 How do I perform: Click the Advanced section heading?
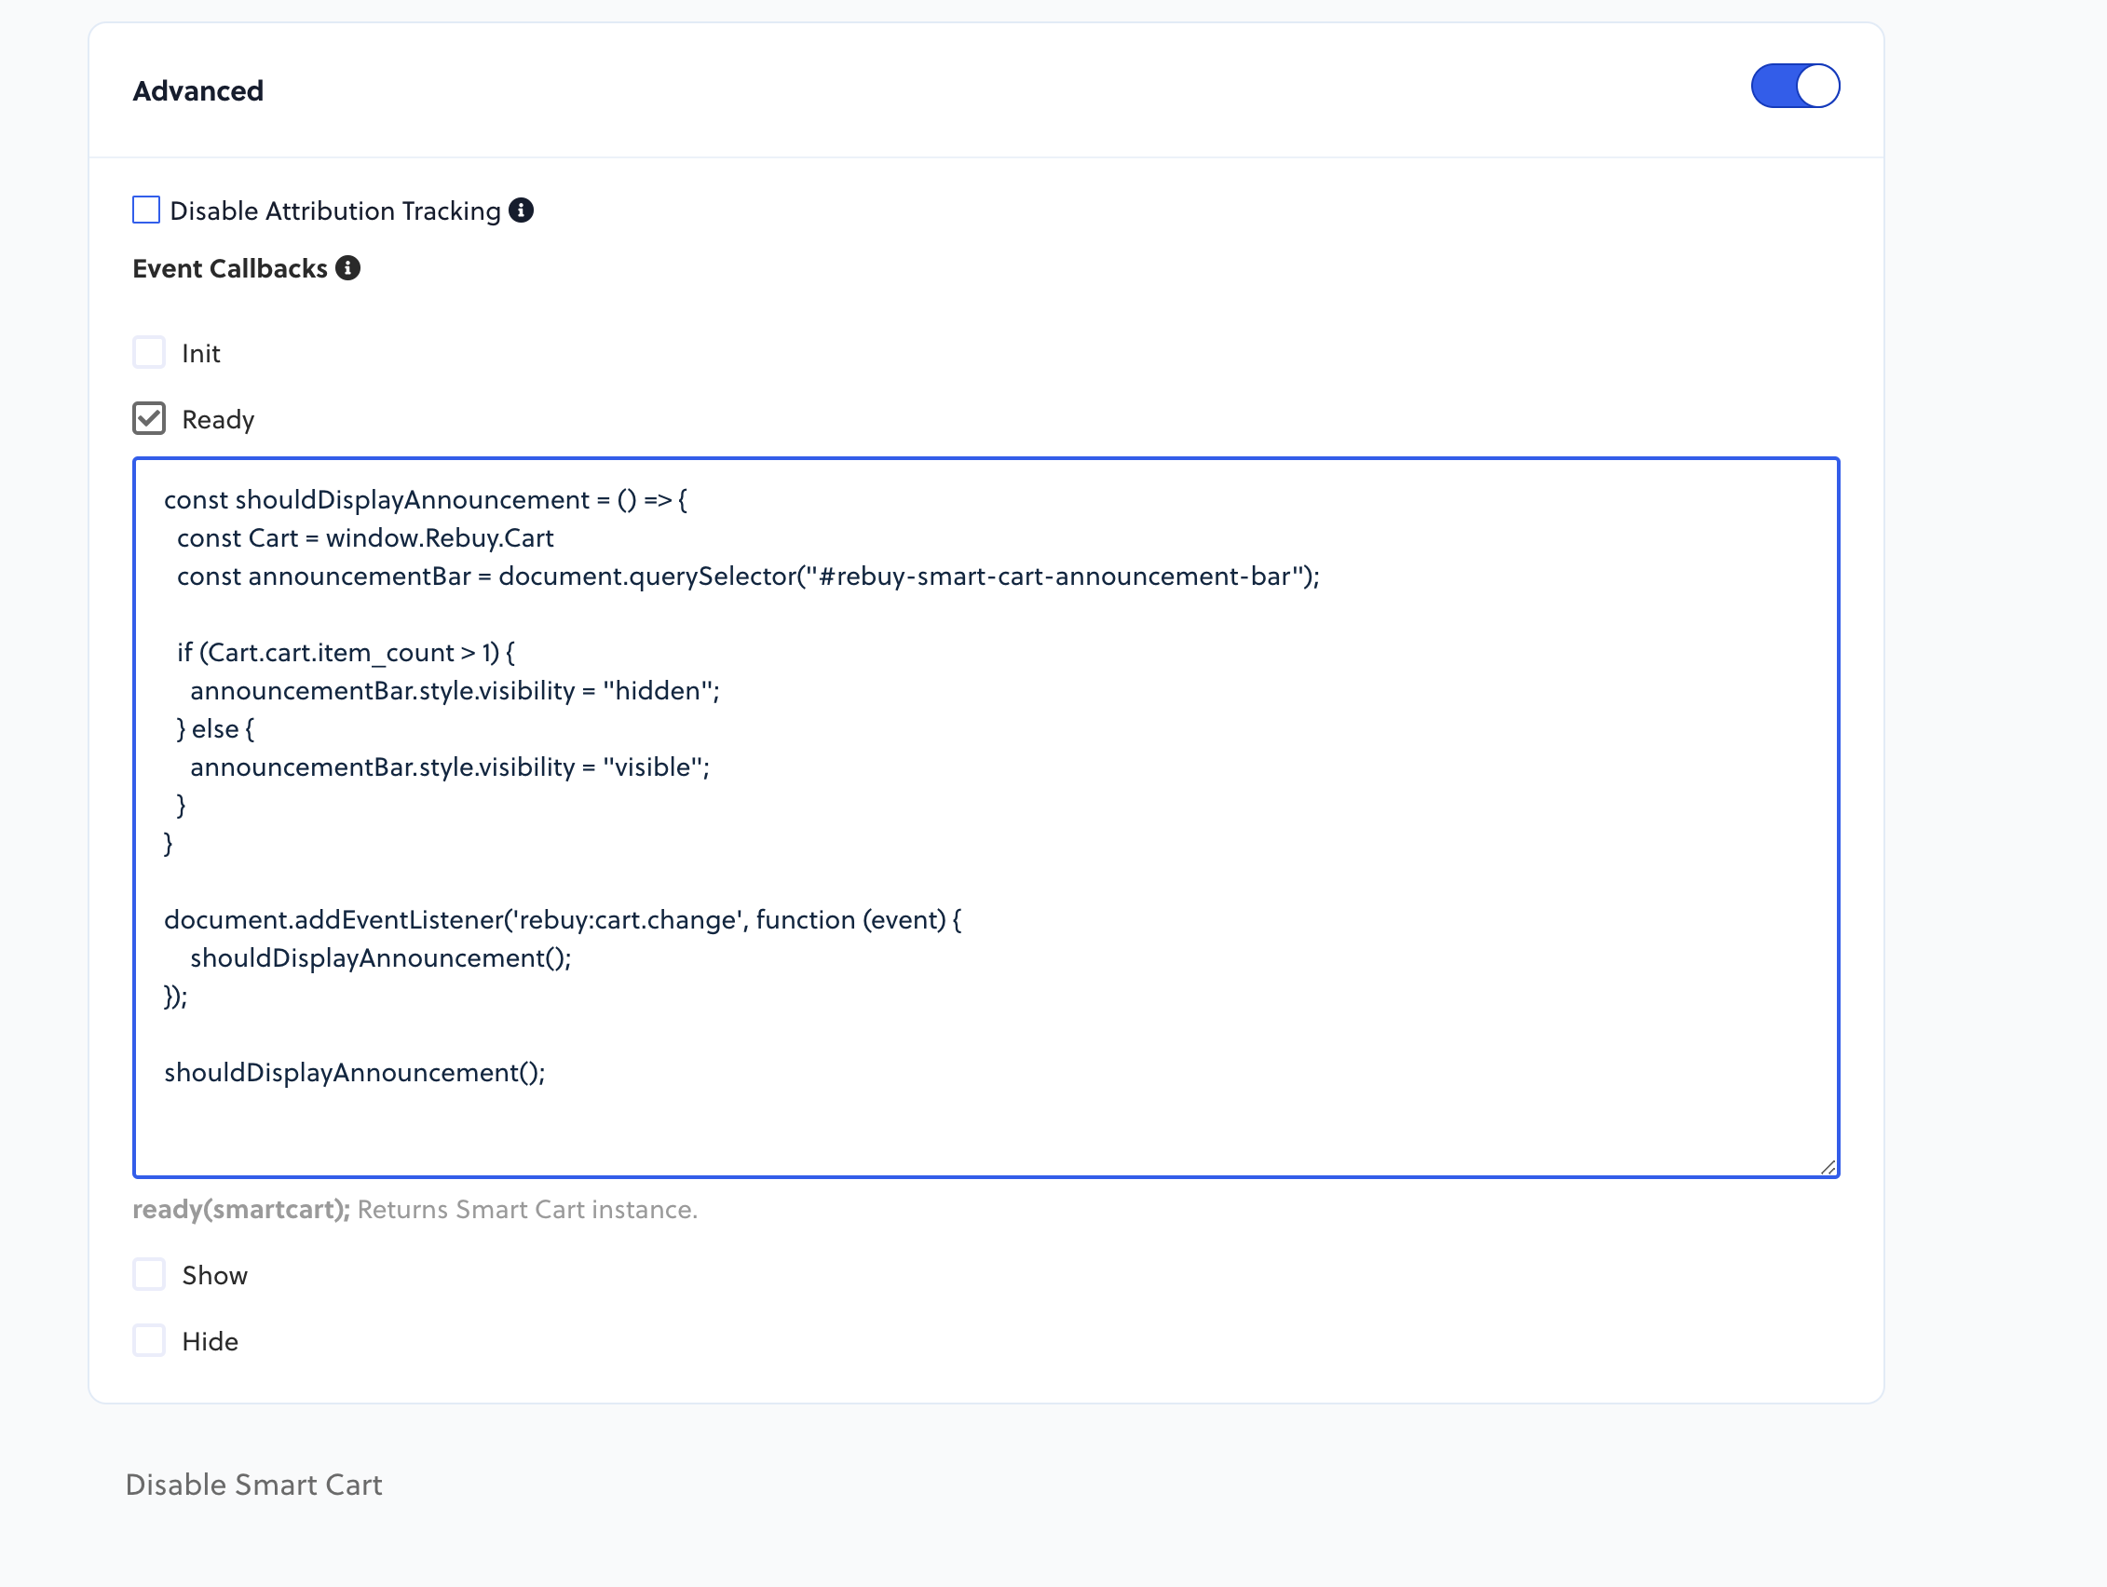[198, 91]
